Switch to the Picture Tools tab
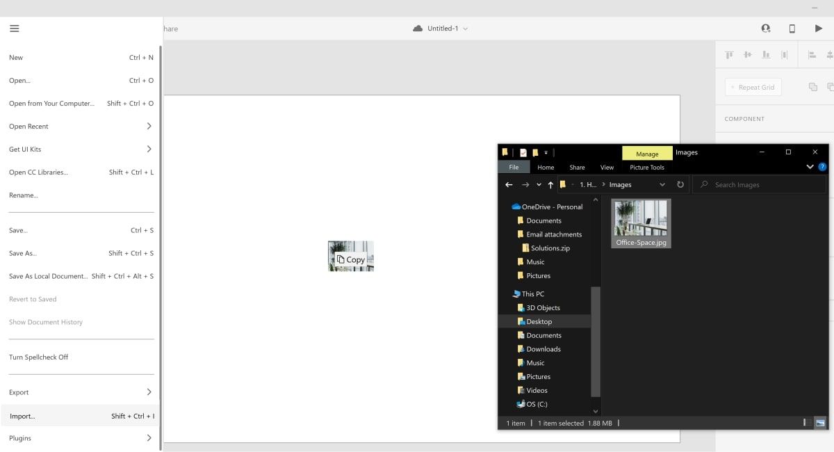The height and width of the screenshot is (452, 834). [646, 167]
